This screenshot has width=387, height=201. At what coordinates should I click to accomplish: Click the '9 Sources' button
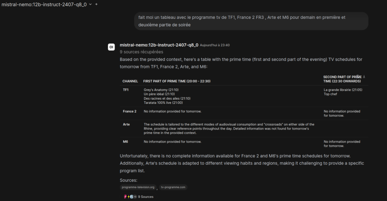(x=146, y=197)
